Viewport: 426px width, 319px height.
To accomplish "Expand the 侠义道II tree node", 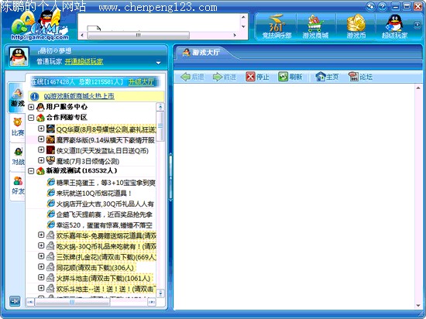I will (41, 149).
